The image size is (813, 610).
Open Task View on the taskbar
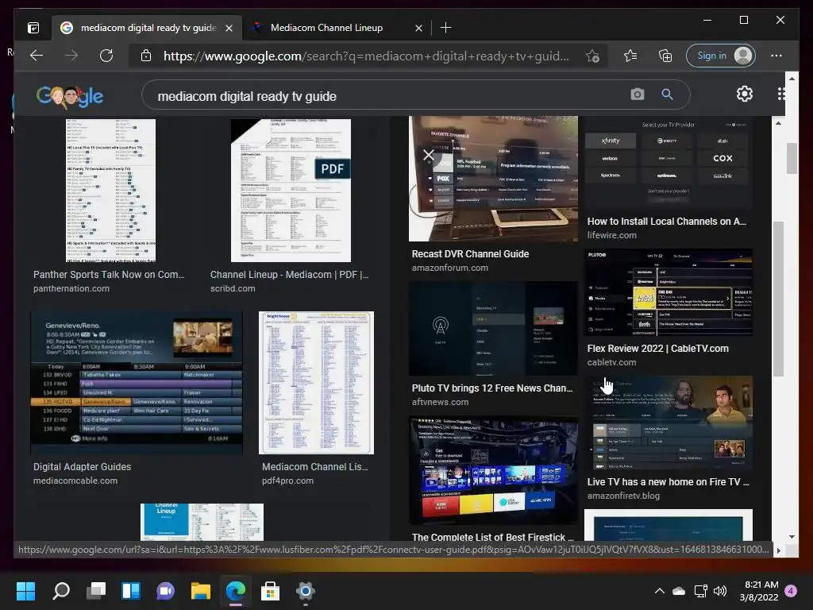point(96,591)
